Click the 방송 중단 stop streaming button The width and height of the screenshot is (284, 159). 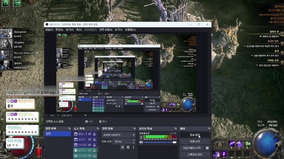coord(195,135)
